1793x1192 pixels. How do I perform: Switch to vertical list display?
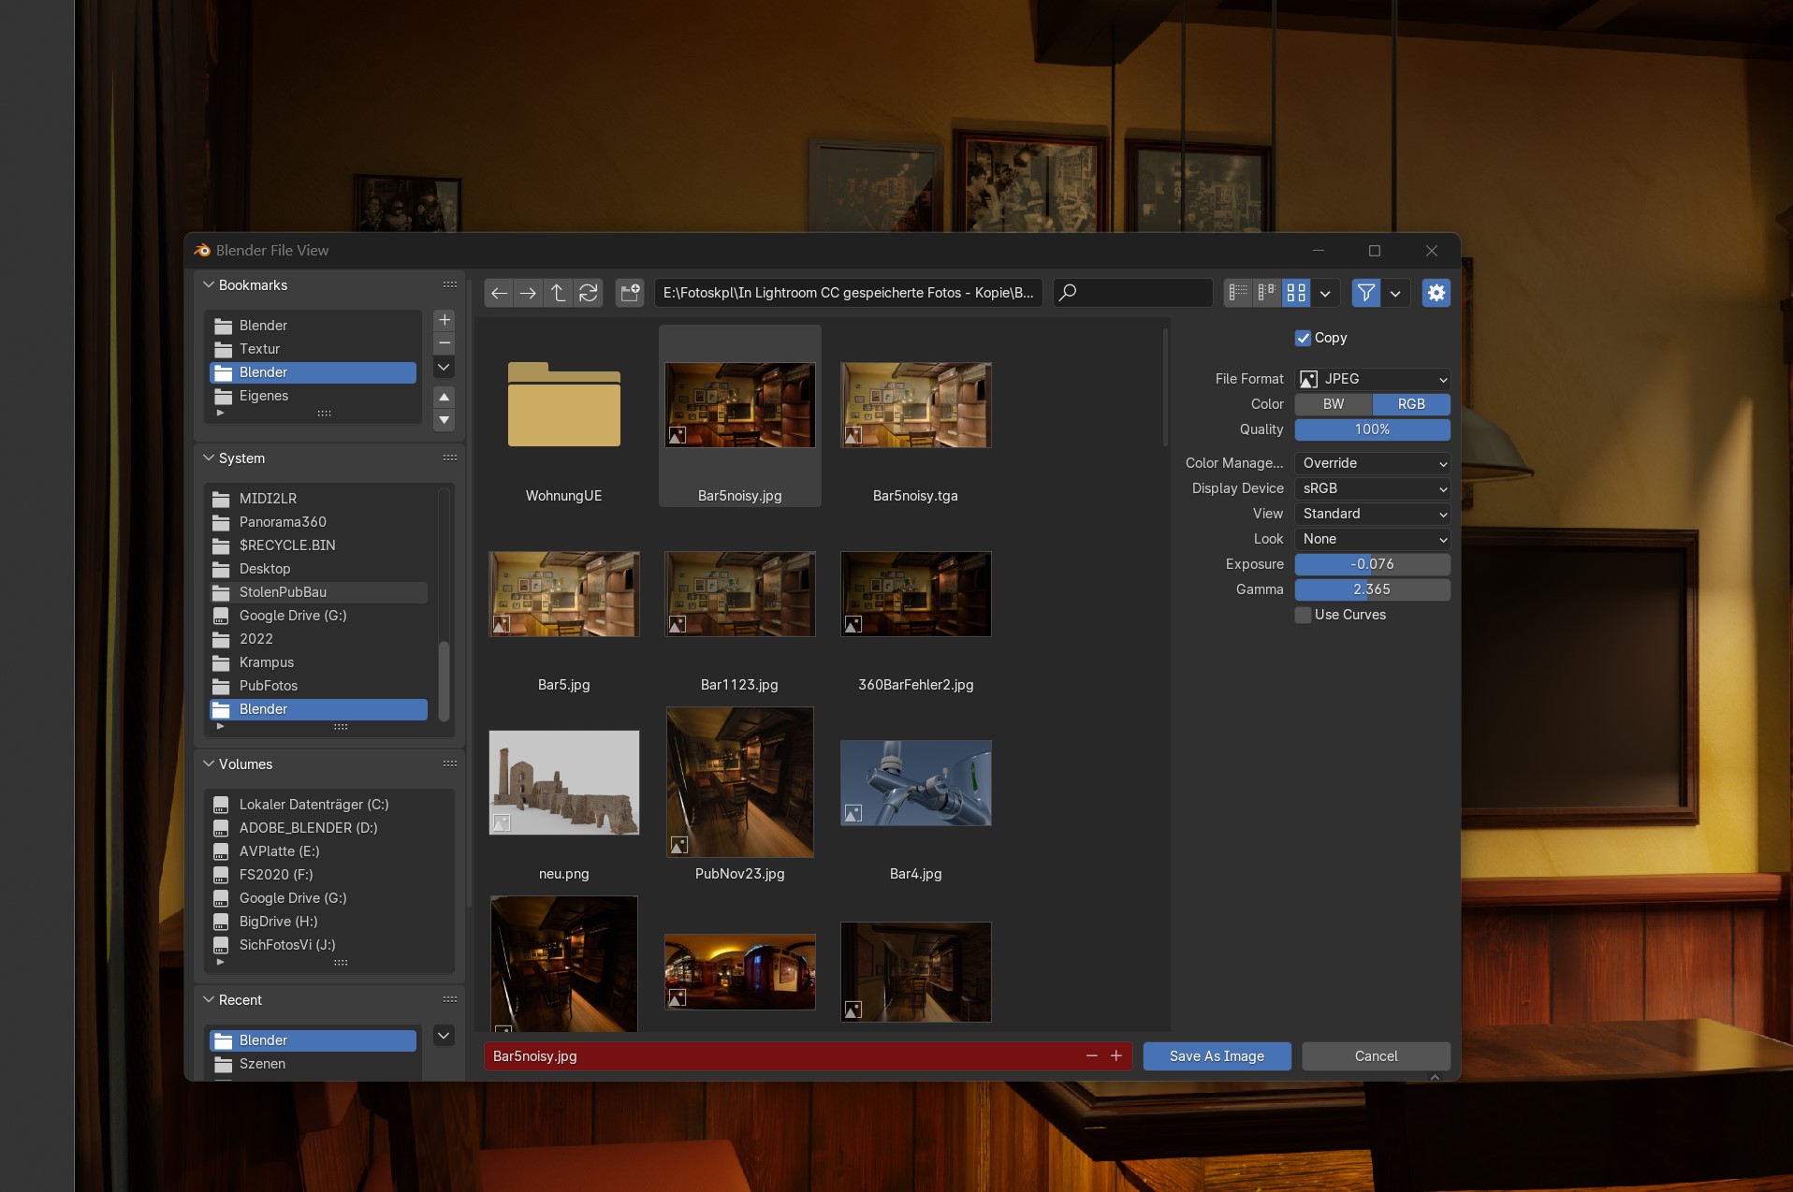1238,293
